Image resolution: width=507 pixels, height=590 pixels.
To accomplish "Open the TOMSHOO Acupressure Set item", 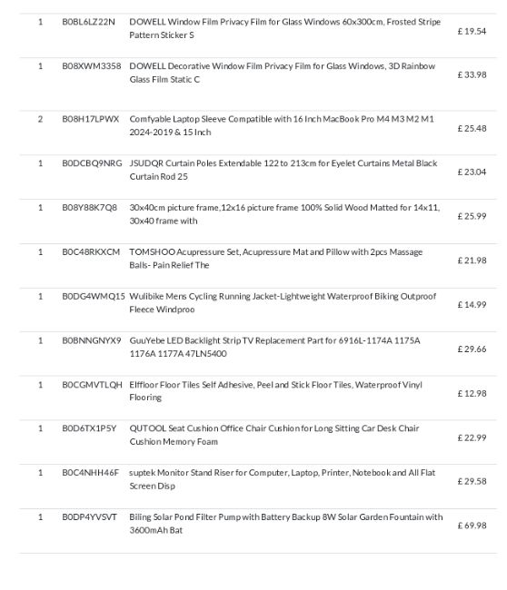I will (x=275, y=259).
